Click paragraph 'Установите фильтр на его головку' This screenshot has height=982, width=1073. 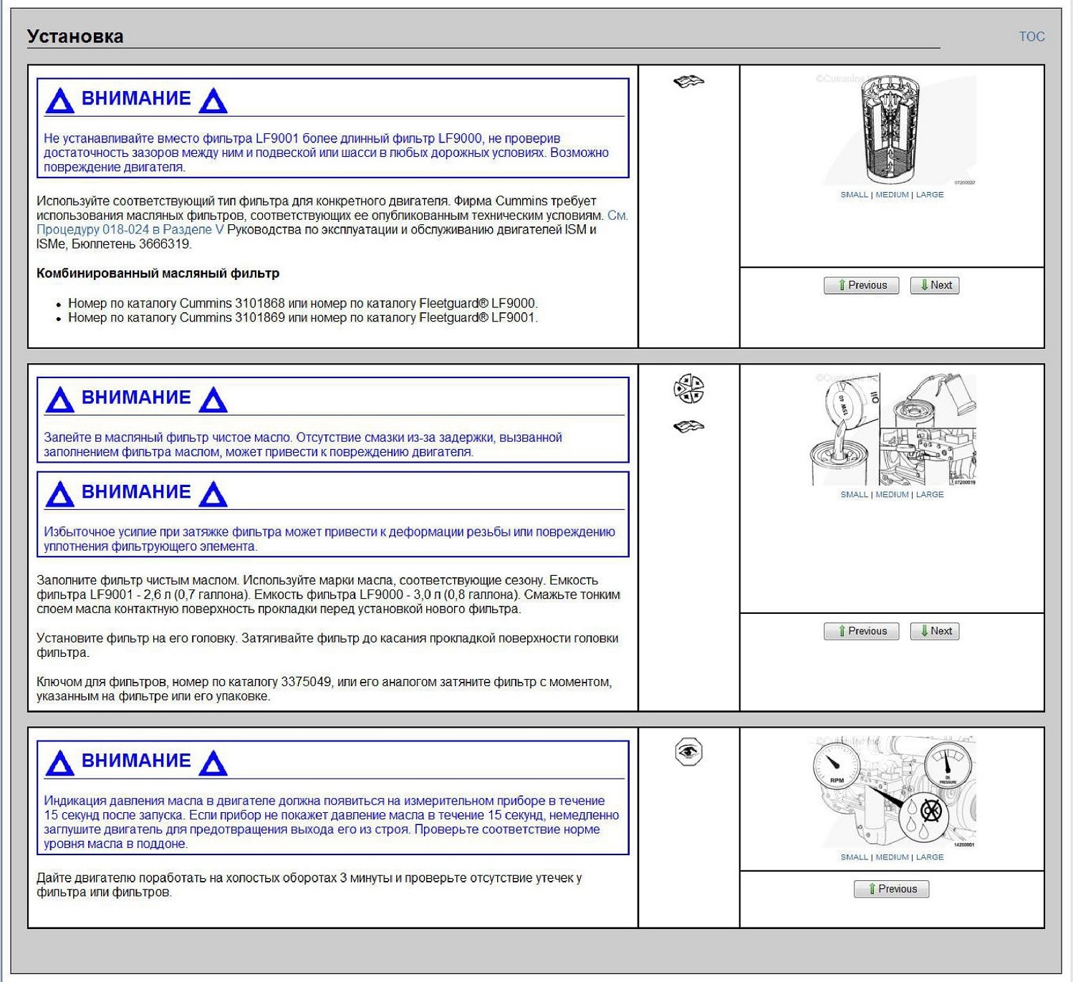[x=327, y=645]
